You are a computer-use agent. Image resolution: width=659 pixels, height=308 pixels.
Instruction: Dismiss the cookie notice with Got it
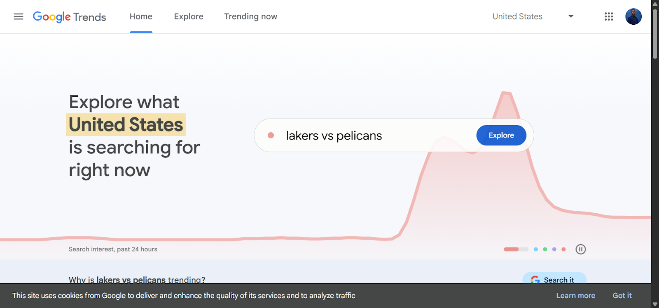622,295
